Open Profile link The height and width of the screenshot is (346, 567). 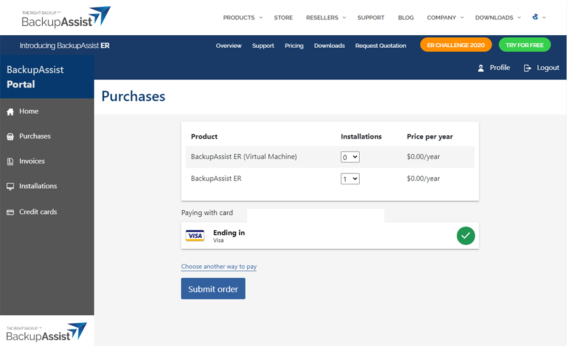click(x=500, y=67)
